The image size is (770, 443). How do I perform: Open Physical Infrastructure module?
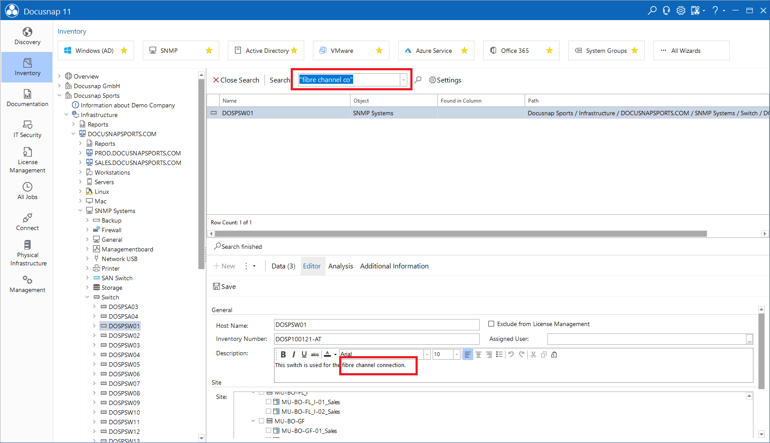(27, 253)
